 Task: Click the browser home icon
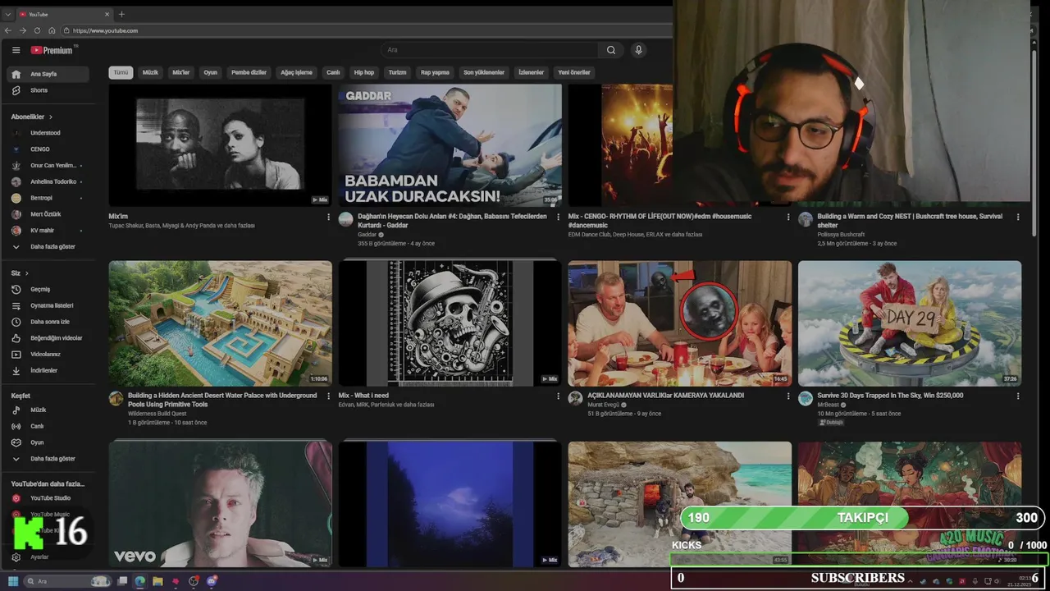(x=52, y=30)
